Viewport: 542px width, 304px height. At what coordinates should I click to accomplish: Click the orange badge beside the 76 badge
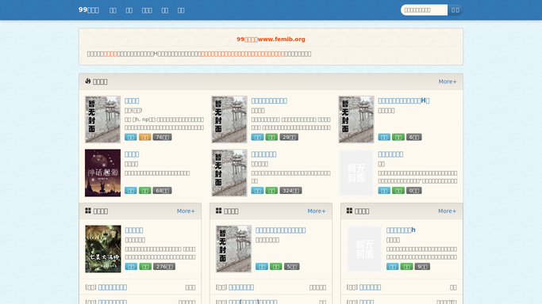(145, 137)
